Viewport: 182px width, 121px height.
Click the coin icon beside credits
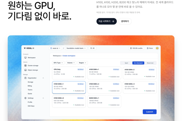pyautogui.click(x=131, y=48)
